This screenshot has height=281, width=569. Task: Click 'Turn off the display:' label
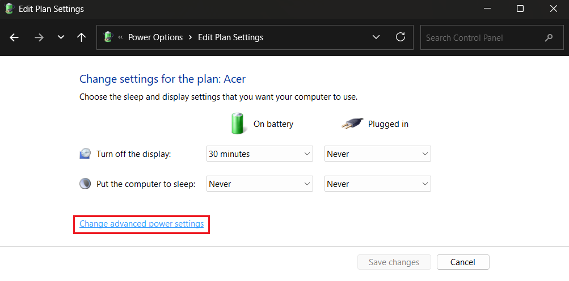click(x=133, y=154)
